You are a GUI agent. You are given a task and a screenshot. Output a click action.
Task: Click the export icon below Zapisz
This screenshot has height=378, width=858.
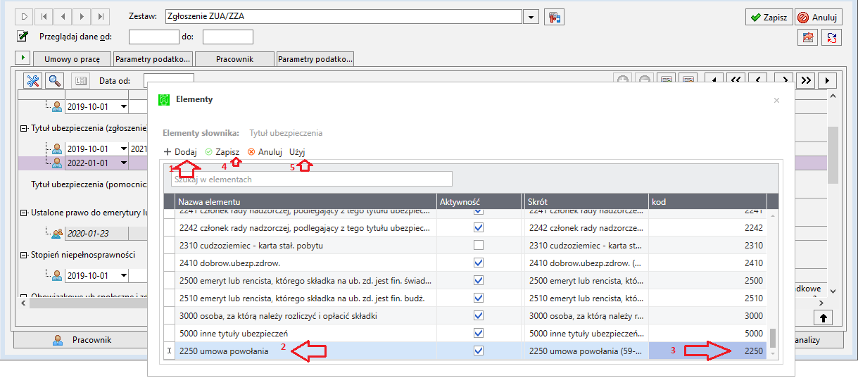click(807, 38)
